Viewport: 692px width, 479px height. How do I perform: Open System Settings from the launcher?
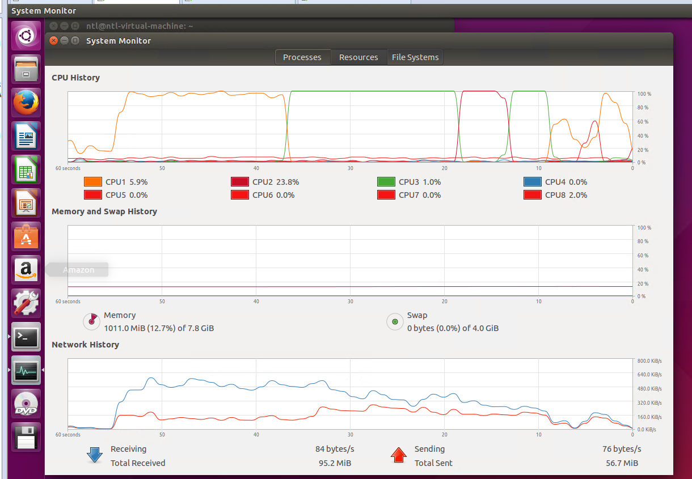26,303
